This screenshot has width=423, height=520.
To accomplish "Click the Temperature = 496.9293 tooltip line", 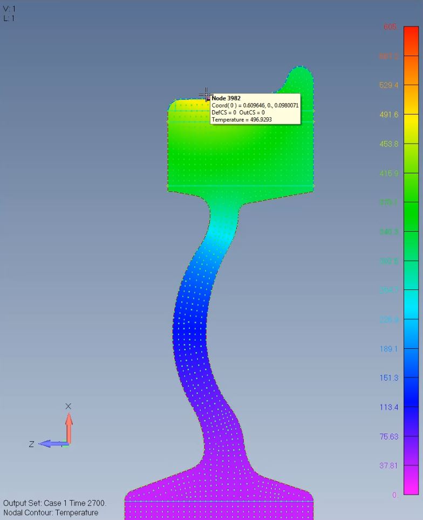I will click(x=242, y=119).
